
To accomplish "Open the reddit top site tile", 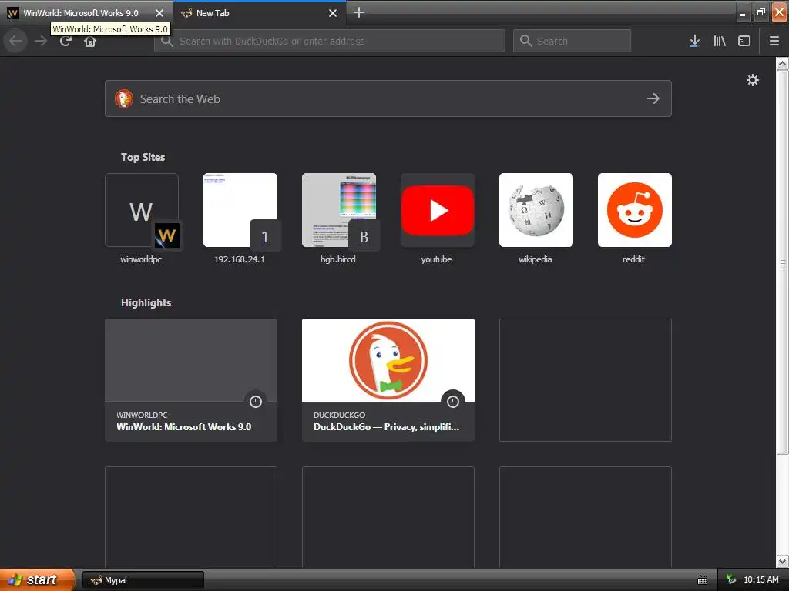I will [x=635, y=210].
